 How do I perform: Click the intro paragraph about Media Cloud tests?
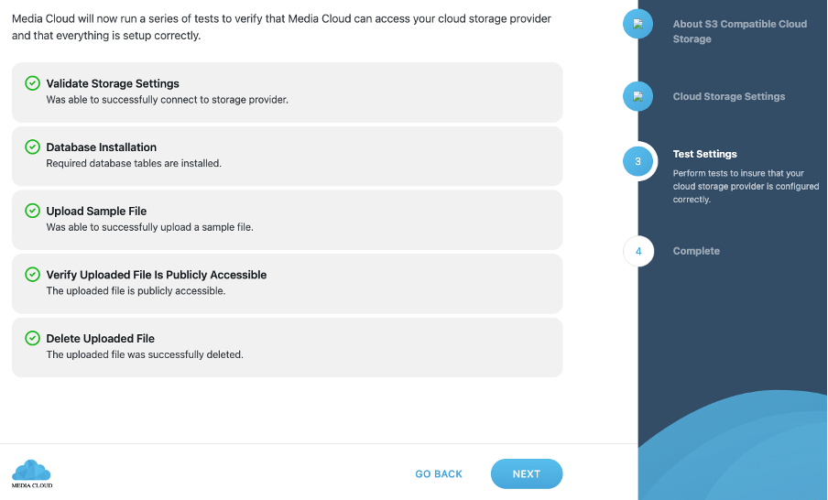click(281, 27)
